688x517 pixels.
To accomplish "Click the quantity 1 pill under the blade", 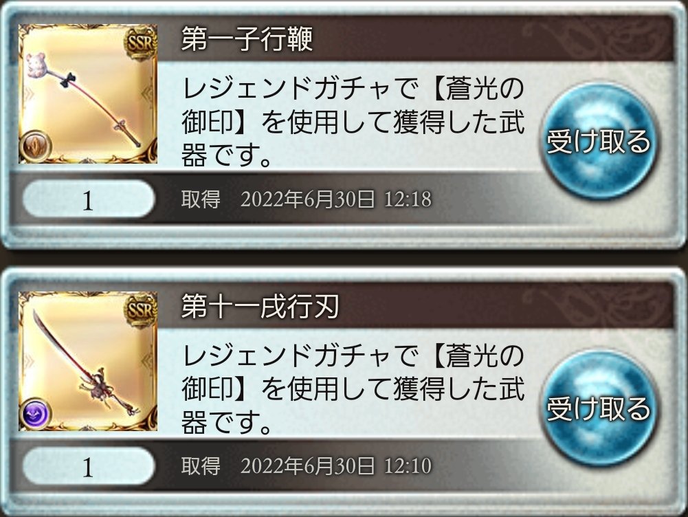I will pyautogui.click(x=88, y=467).
